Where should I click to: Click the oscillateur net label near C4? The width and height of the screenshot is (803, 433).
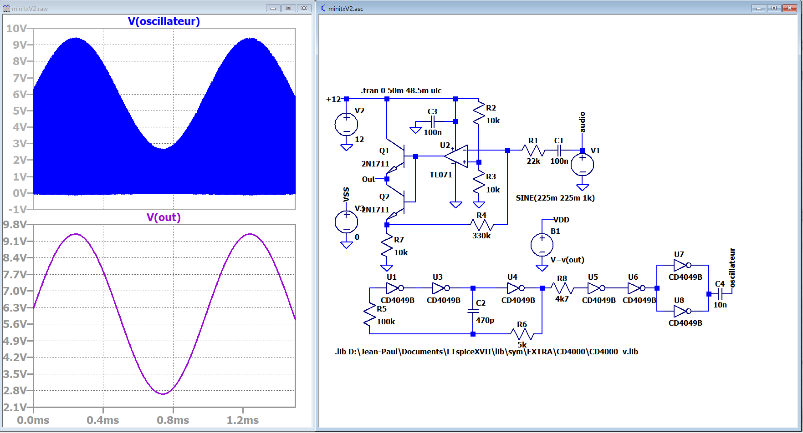(732, 268)
